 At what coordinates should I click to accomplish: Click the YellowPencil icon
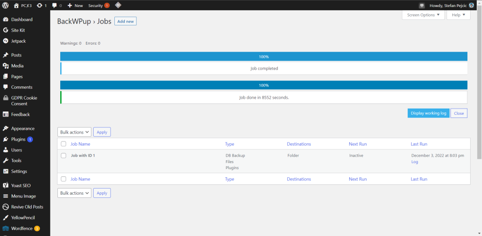[6, 218]
